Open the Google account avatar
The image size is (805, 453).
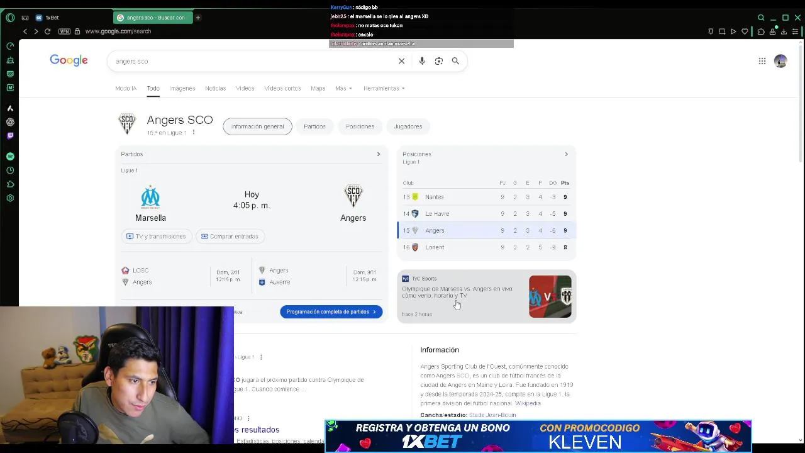(780, 61)
